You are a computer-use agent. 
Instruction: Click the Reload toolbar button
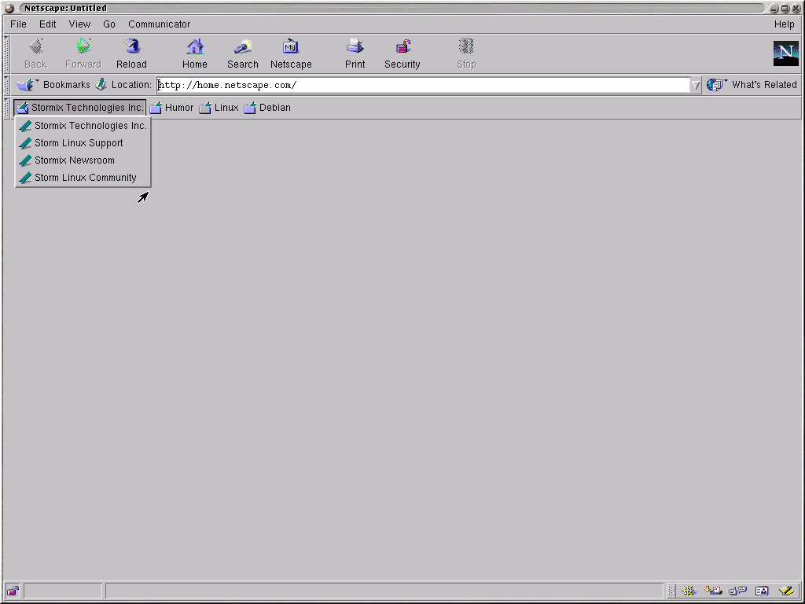tap(131, 53)
